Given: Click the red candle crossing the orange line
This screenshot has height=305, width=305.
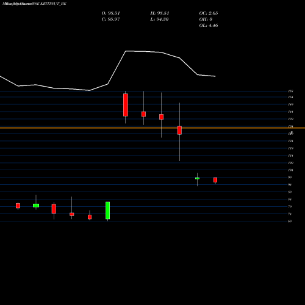Looking at the screenshot, I should 179,131.
